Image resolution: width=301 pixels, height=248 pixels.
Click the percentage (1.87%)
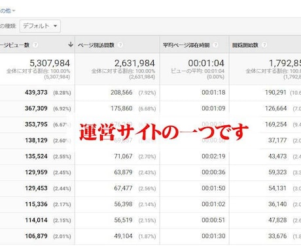click(147, 236)
